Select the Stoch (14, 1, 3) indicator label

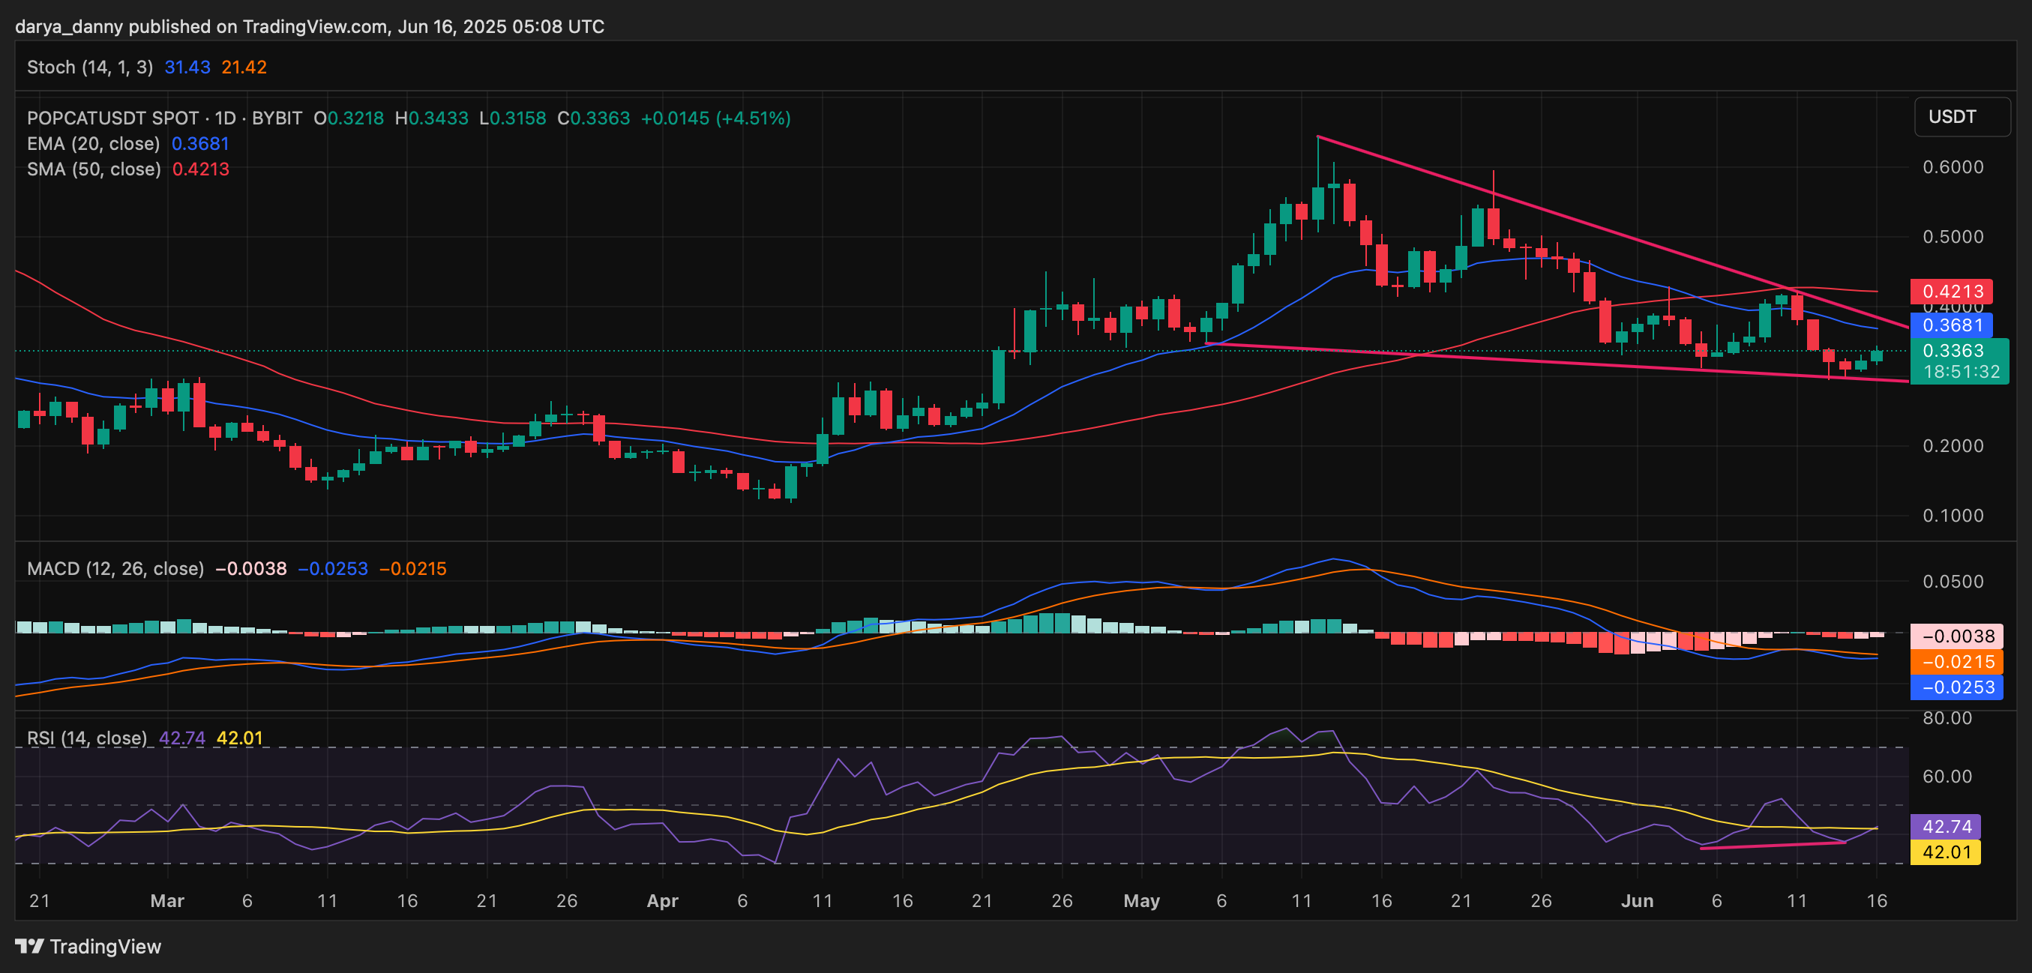(x=90, y=67)
